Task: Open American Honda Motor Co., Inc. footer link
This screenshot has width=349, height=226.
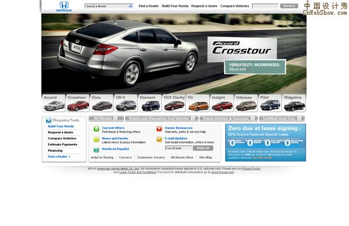Action: pos(118,169)
